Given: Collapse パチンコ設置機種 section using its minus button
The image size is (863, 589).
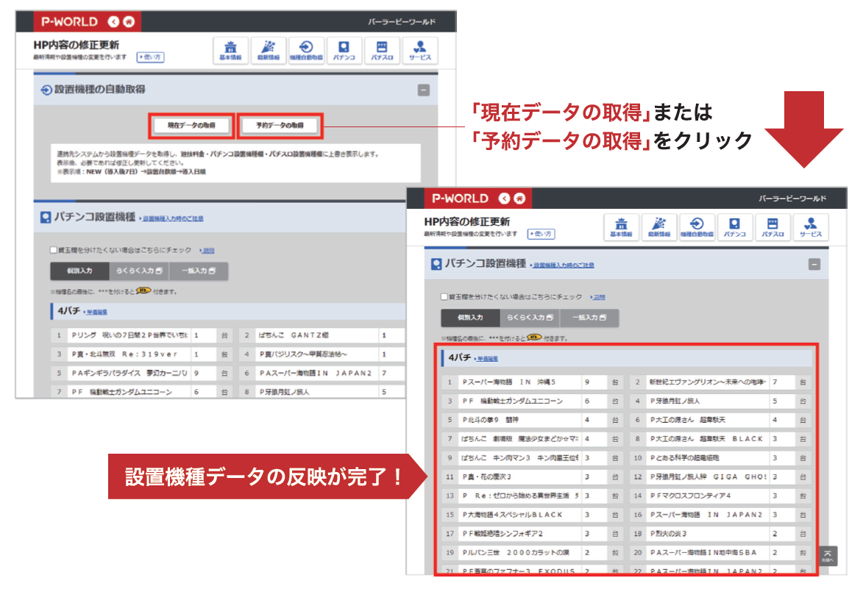Looking at the screenshot, I should (814, 265).
